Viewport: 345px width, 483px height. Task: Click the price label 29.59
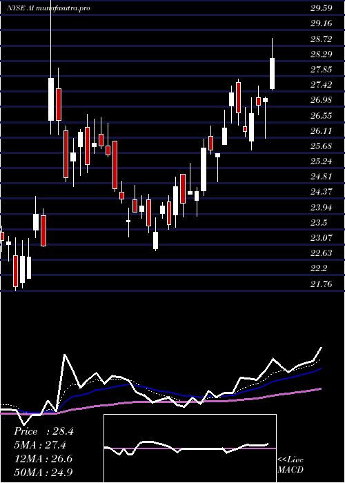click(x=322, y=8)
